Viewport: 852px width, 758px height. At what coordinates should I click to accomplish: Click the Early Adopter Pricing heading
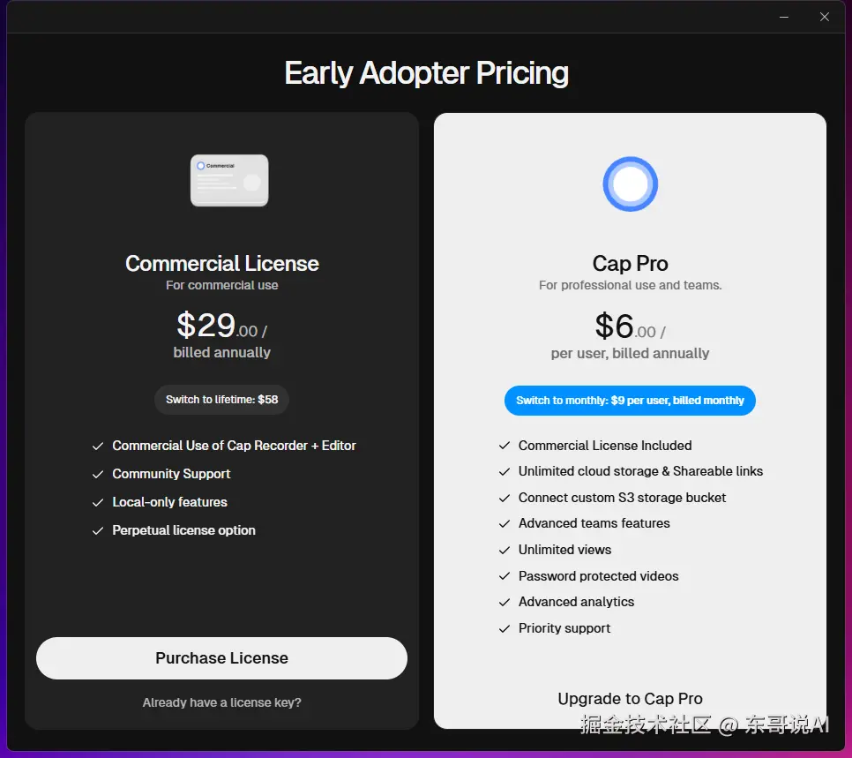tap(426, 73)
